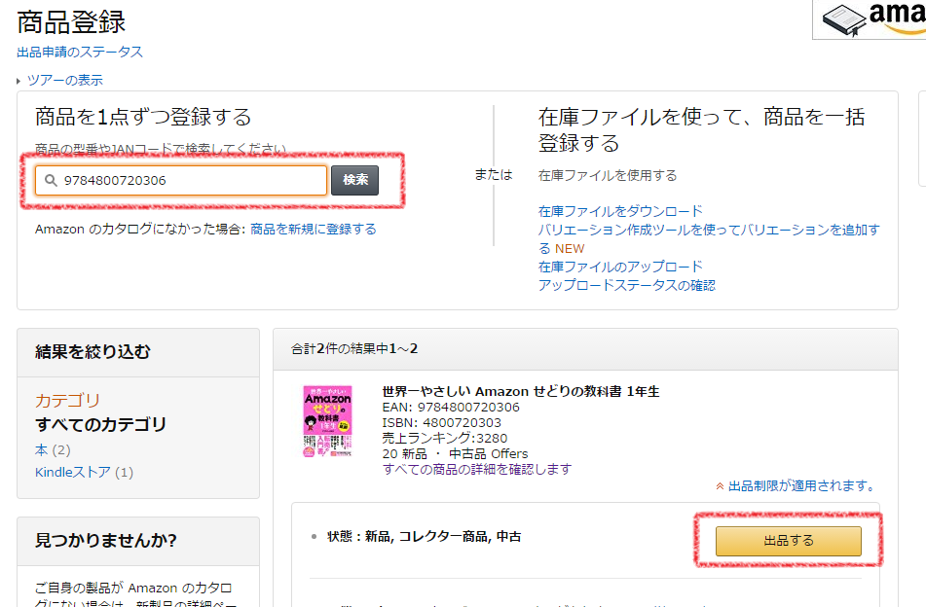The image size is (926, 607).
Task: Open 在庫ファイルをダウンロード link
Action: [620, 210]
